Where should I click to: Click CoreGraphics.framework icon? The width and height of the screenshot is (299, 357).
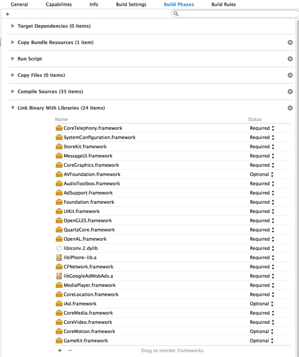click(x=59, y=165)
